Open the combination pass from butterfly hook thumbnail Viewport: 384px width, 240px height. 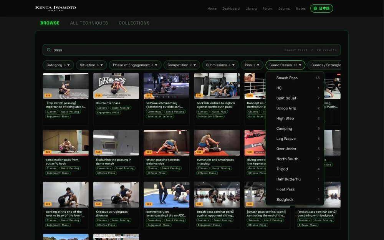point(66,143)
